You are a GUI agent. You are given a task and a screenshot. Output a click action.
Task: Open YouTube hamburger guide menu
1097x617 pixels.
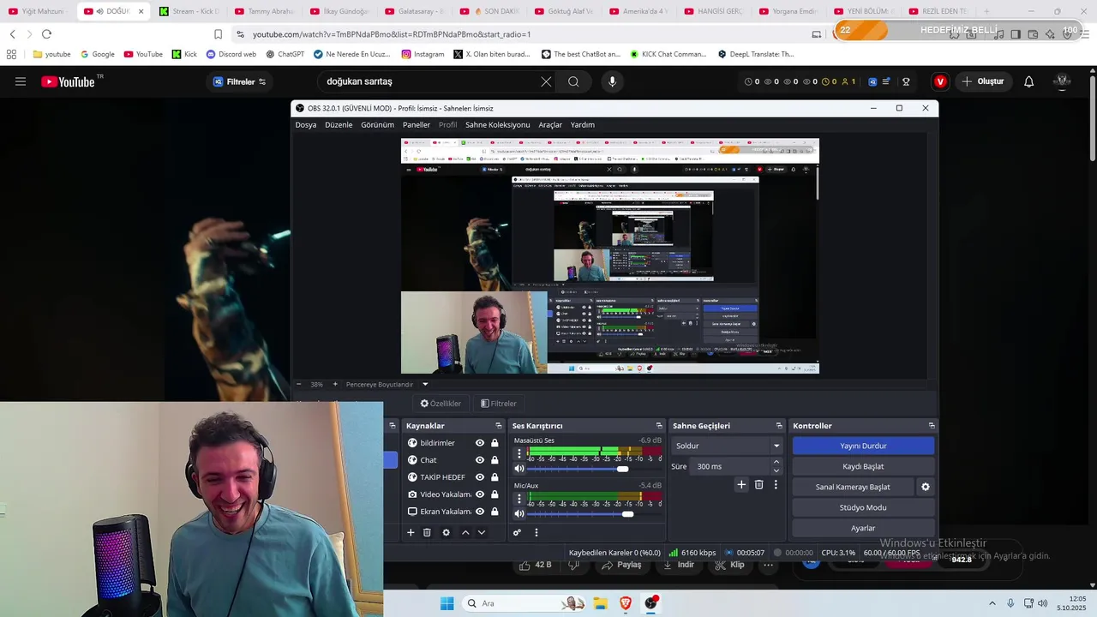21,81
